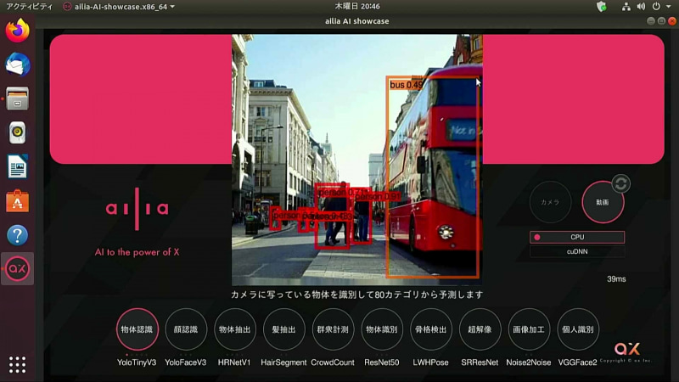The height and width of the screenshot is (382, 679).
Task: Click the YoloTinyV3 model label
Action: coord(137,362)
